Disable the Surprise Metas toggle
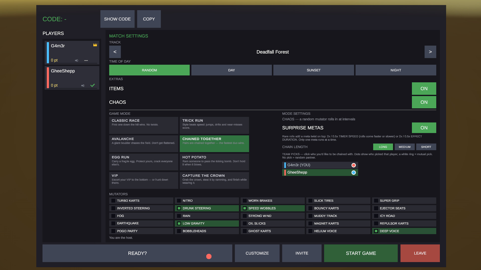 point(424,128)
